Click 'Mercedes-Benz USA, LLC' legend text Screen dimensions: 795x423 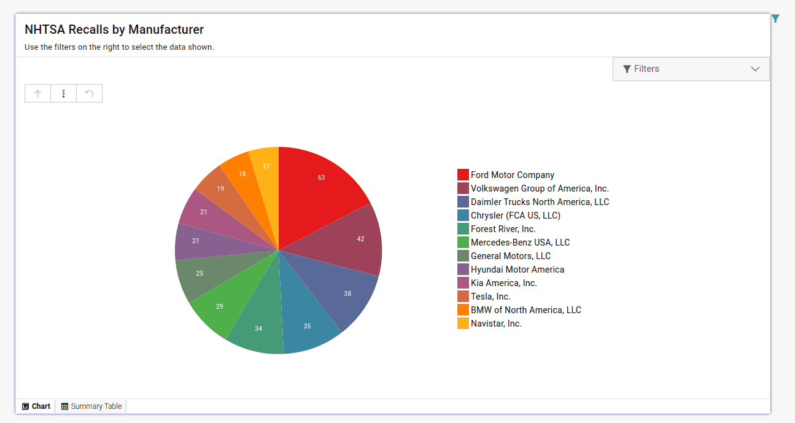(x=521, y=243)
